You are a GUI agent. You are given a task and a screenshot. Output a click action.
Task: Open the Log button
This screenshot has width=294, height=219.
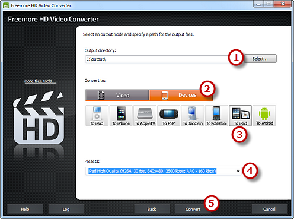point(66,209)
